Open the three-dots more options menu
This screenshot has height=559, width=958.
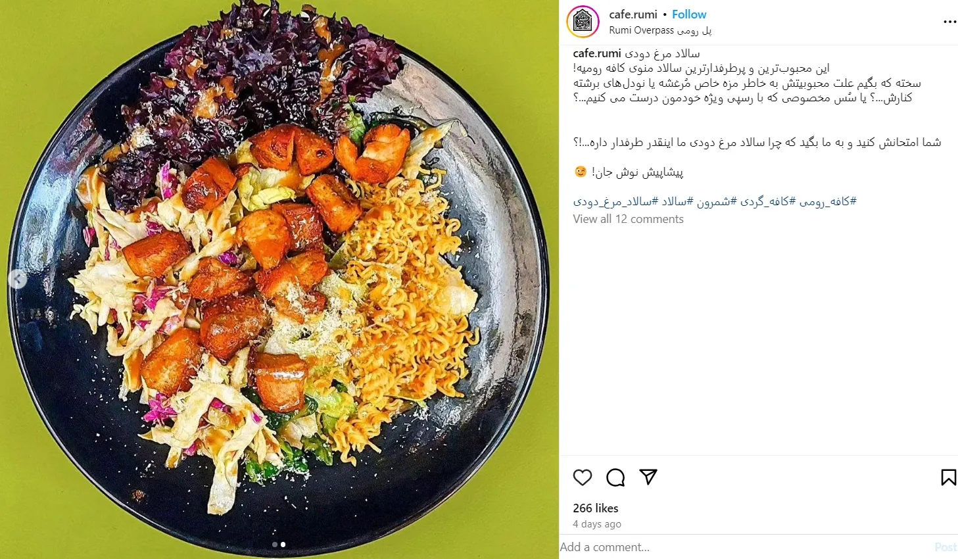(949, 22)
